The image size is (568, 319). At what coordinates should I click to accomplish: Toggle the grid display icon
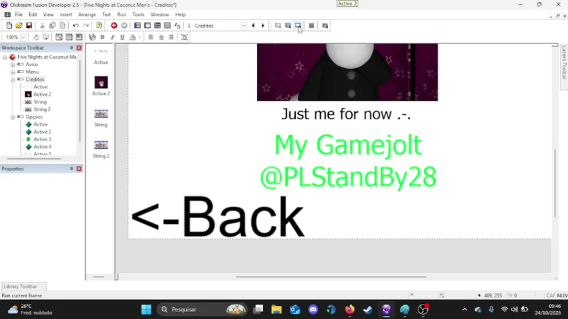click(69, 37)
